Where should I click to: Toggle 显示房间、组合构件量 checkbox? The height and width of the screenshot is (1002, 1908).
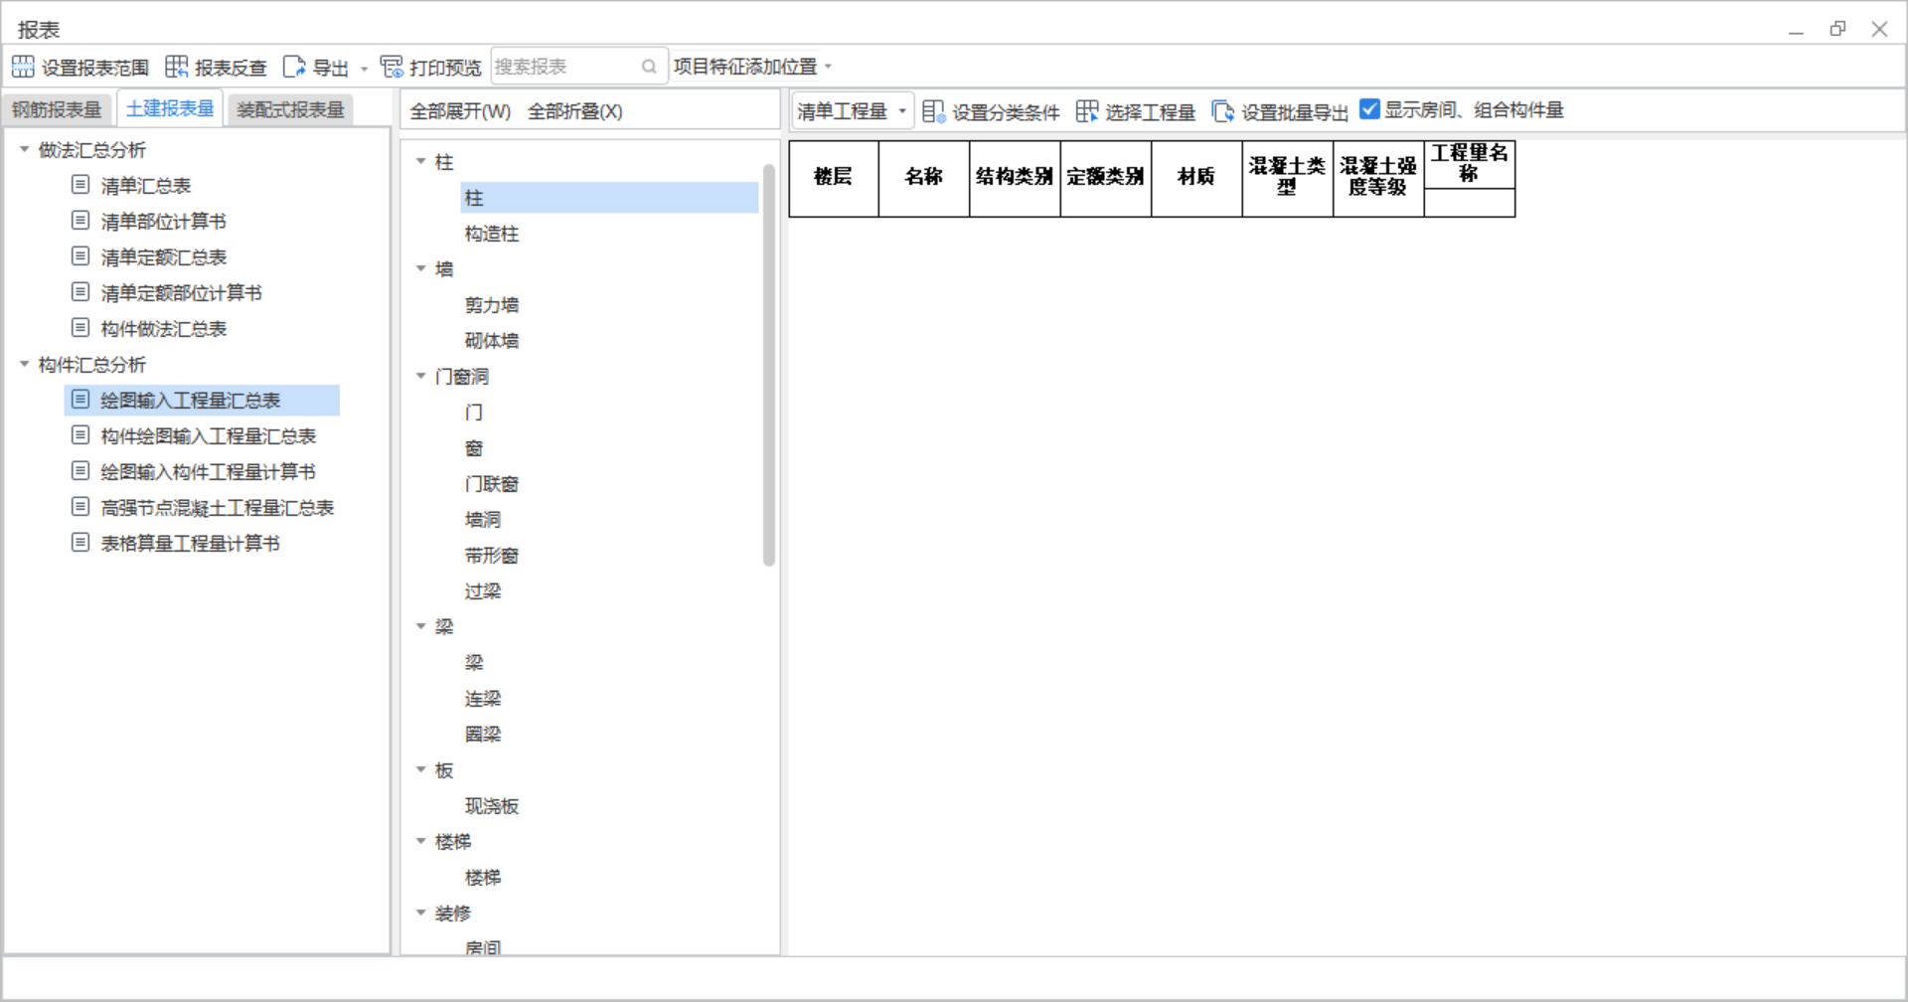coord(1369,109)
